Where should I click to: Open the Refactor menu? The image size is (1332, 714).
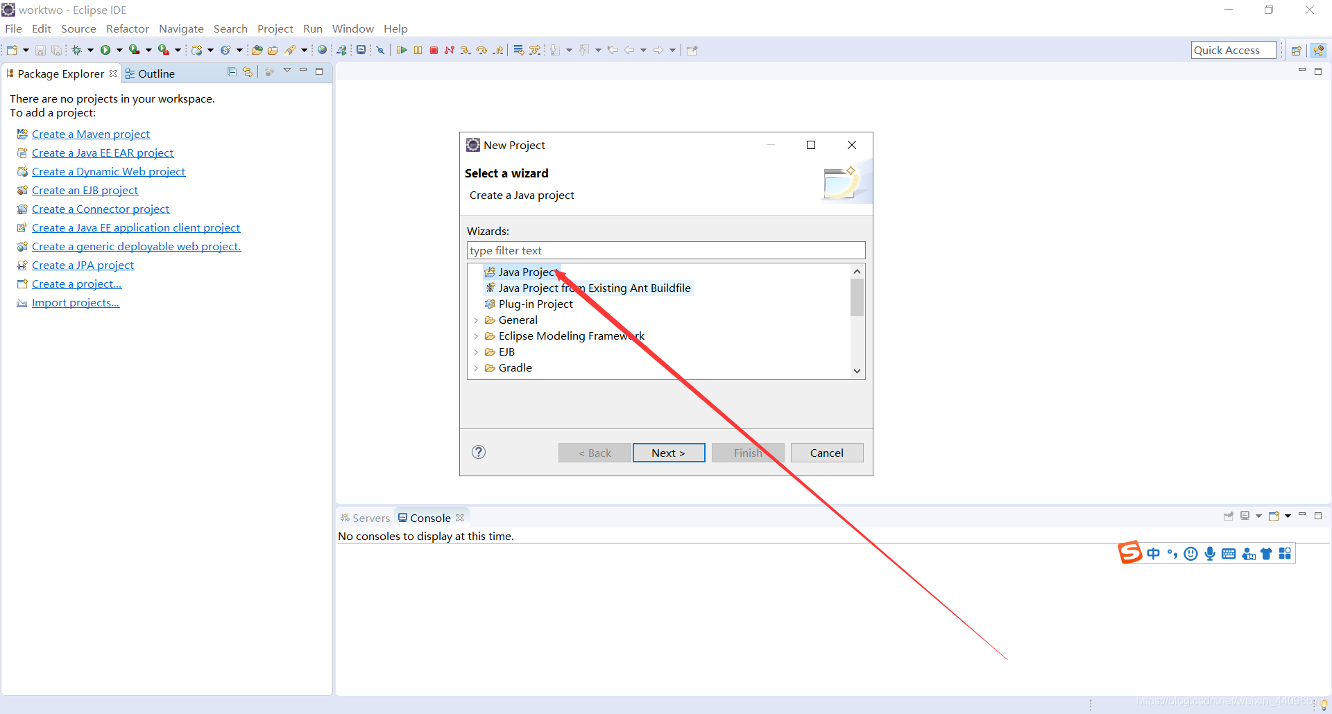click(128, 28)
